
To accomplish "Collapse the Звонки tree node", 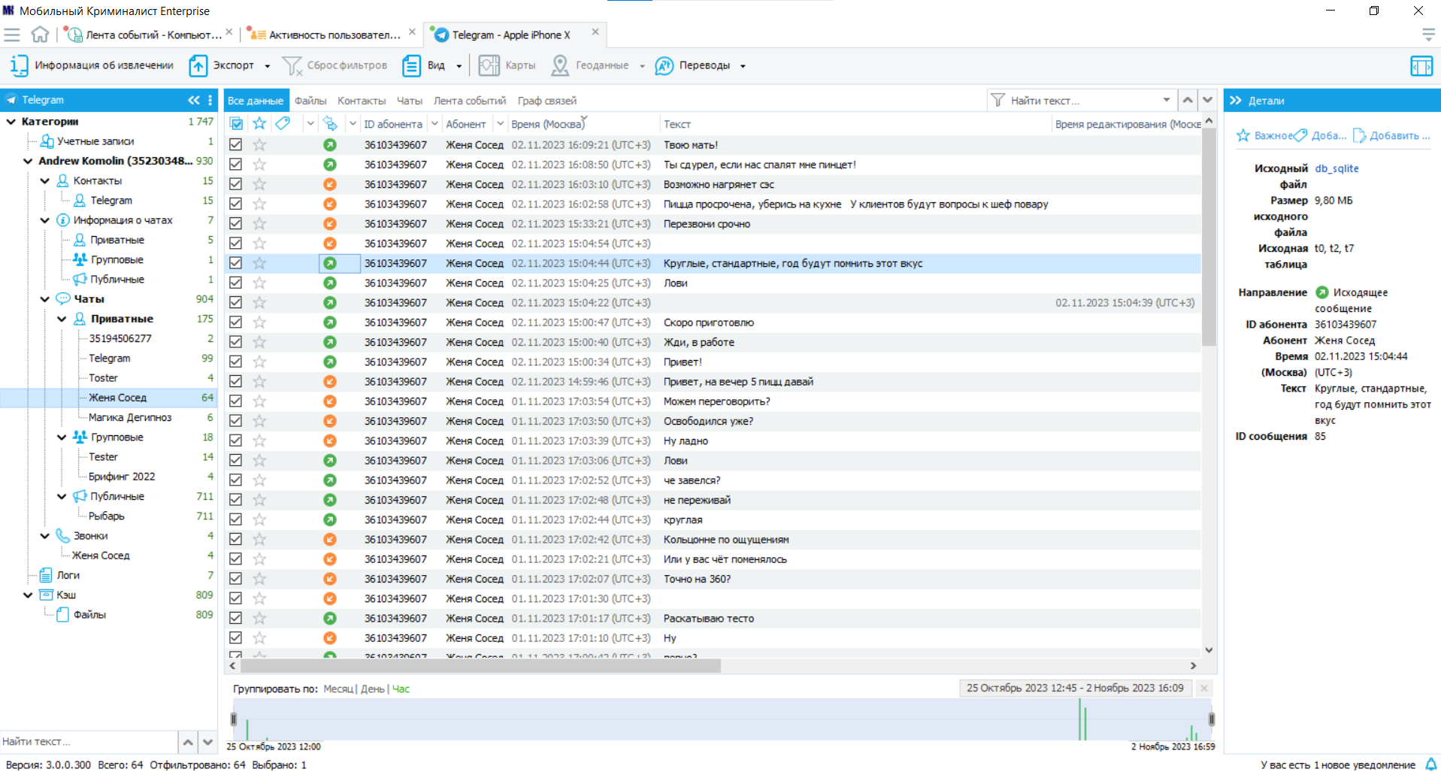I will [44, 536].
